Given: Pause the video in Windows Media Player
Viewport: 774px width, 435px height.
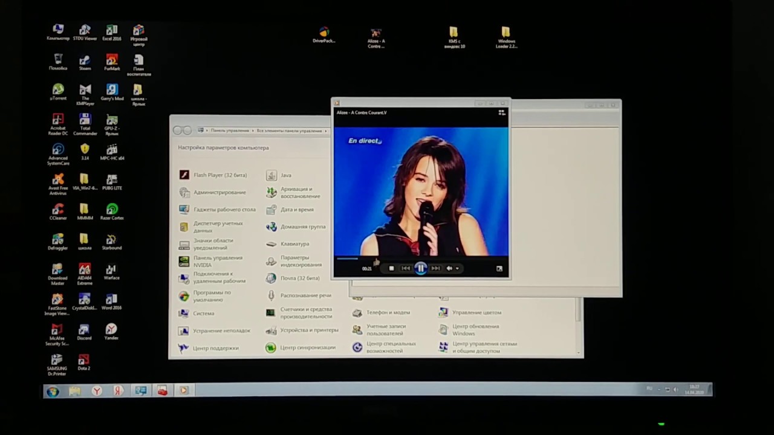Looking at the screenshot, I should [x=421, y=268].
